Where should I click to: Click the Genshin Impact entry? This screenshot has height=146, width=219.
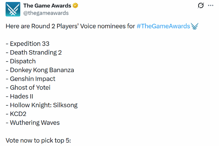pos(30,79)
